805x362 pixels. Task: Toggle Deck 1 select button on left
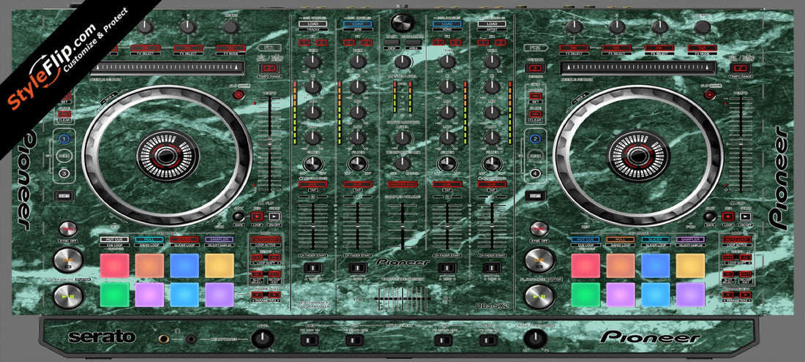[64, 138]
